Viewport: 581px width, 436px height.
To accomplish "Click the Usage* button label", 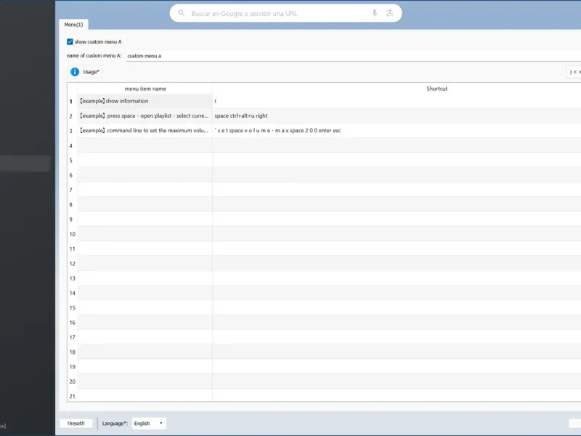I will pyautogui.click(x=92, y=72).
